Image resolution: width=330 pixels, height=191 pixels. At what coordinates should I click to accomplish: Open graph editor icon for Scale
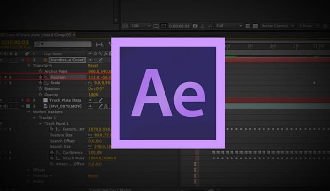tap(46, 83)
